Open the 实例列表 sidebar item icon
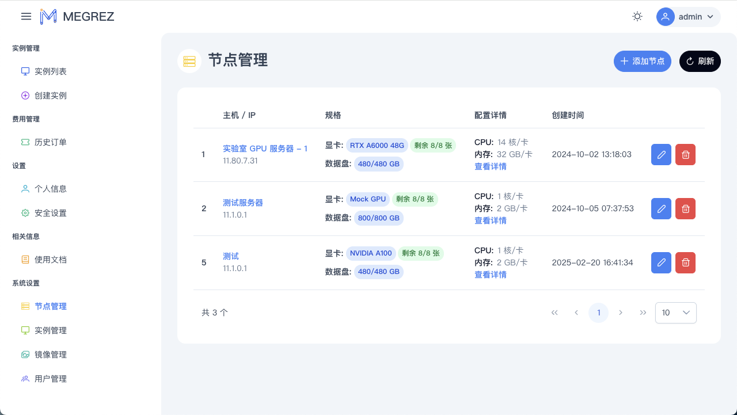737x415 pixels. click(25, 71)
